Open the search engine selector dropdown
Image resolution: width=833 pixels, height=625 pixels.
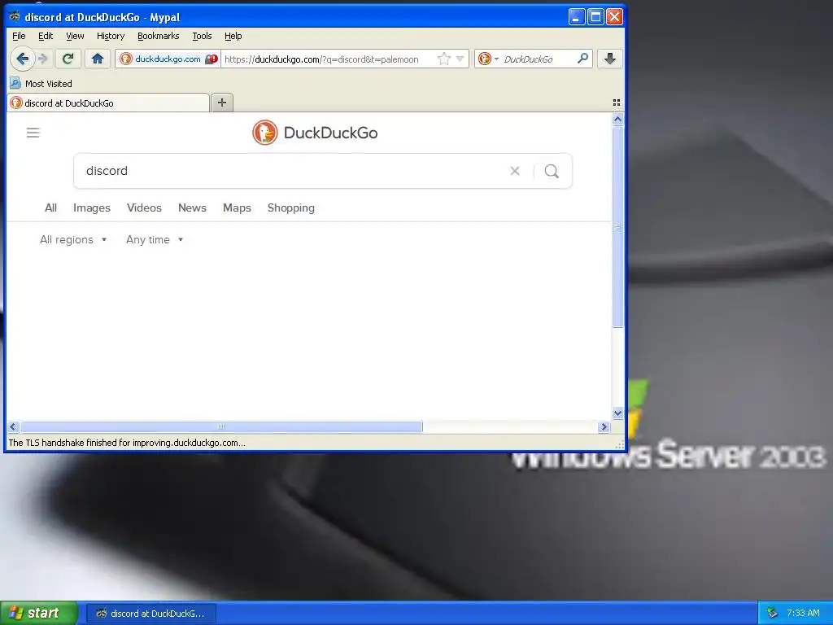(488, 59)
